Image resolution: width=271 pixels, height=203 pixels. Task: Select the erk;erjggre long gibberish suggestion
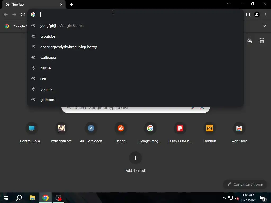(135, 47)
